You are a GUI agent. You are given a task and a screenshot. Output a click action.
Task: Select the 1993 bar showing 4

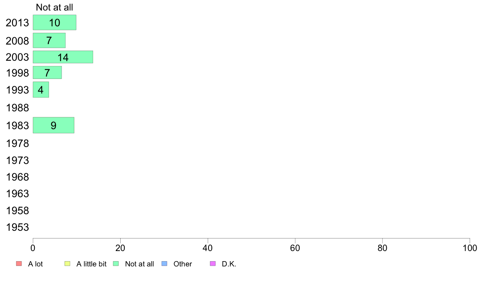click(41, 89)
